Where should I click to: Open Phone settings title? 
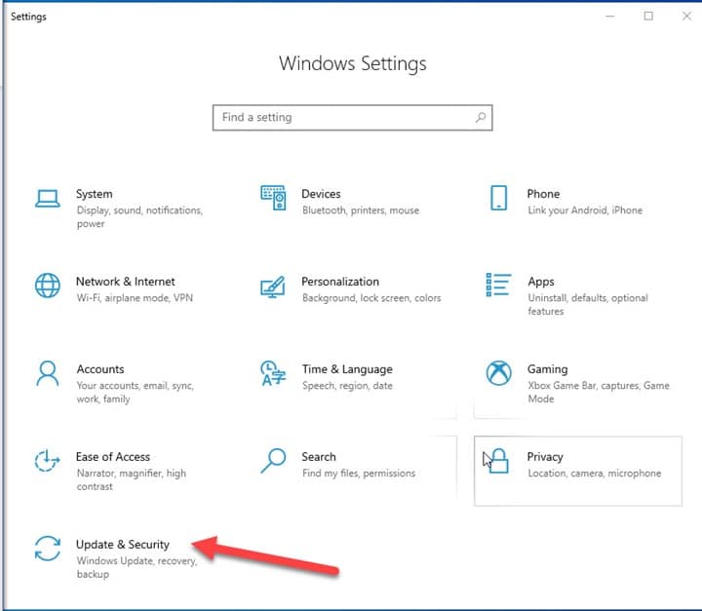[543, 194]
